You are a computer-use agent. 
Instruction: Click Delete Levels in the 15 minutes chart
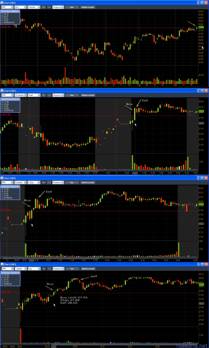coord(87,95)
